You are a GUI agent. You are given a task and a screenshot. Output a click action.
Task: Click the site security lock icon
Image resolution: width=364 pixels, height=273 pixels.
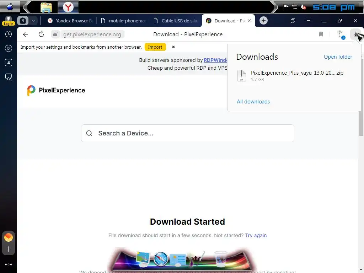[55, 34]
